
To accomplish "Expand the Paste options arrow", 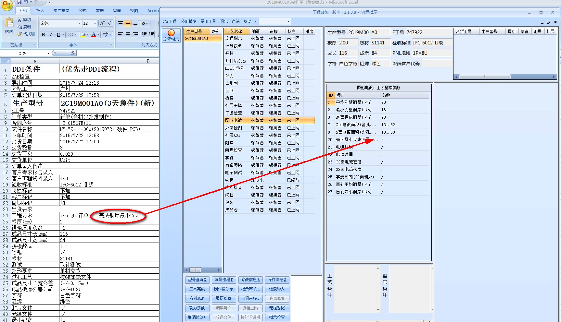I will coord(9,37).
